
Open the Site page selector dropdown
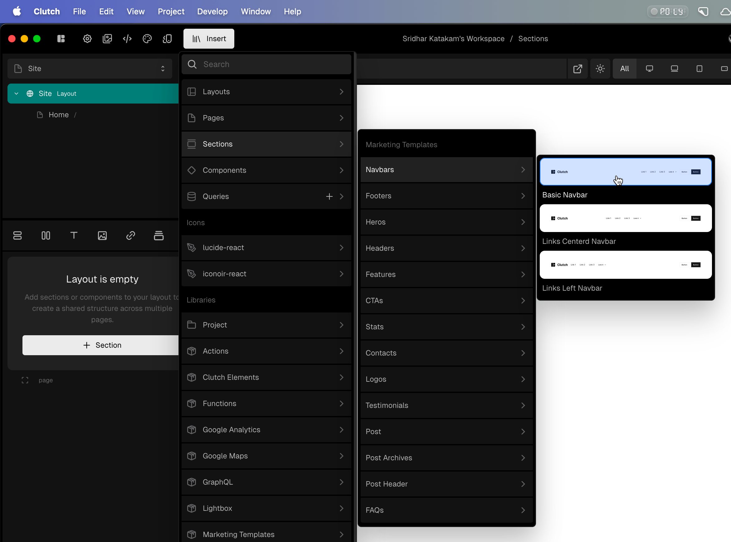(90, 69)
